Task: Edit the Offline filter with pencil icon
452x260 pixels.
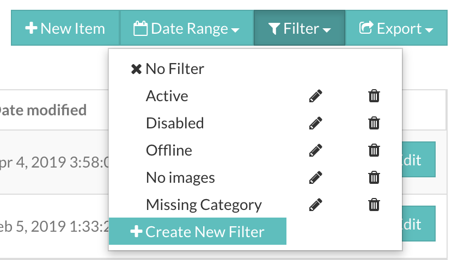Action: point(316,150)
